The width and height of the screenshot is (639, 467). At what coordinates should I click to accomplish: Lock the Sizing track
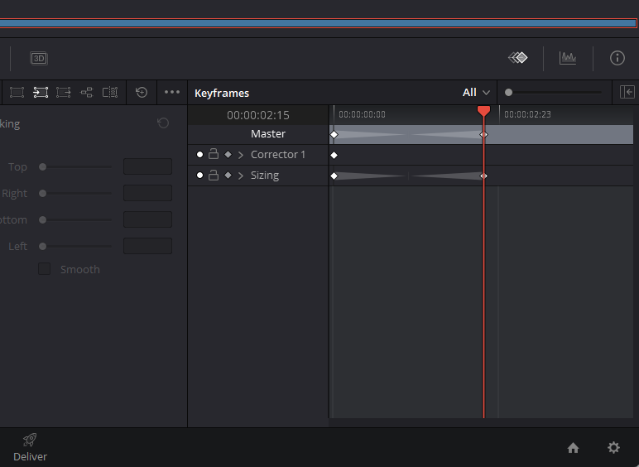click(x=213, y=175)
